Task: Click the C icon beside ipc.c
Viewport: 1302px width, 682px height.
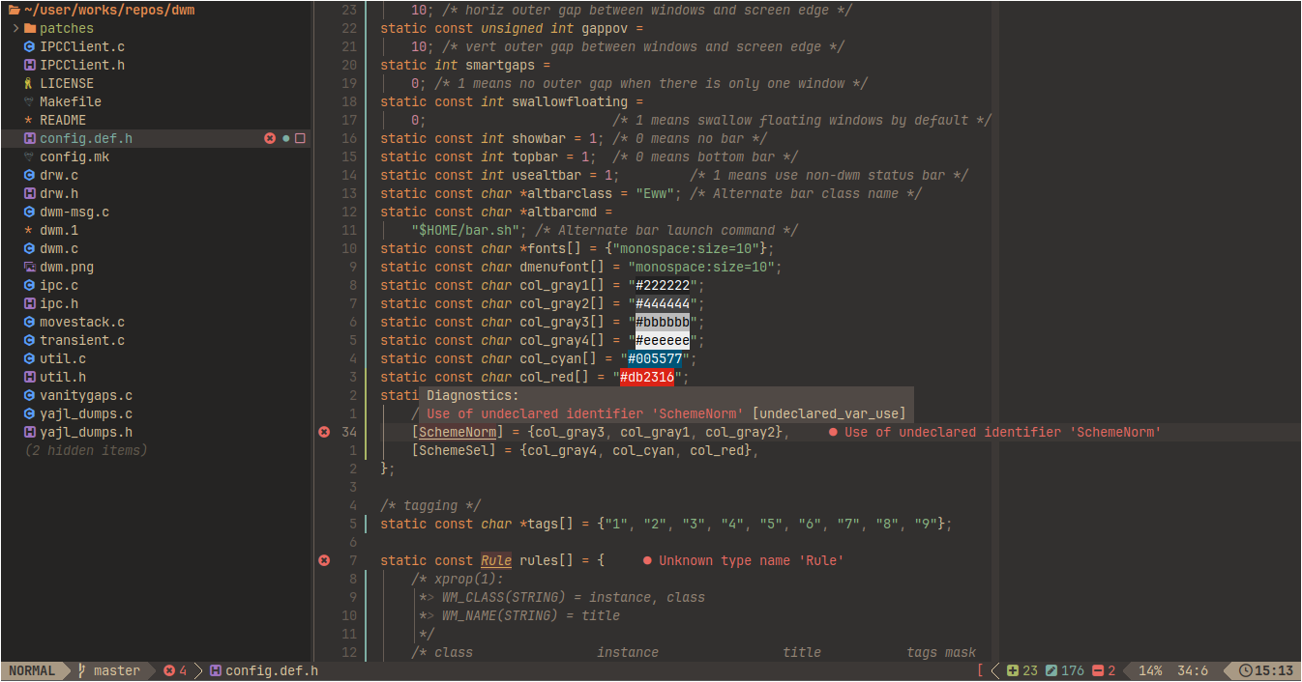Action: (x=30, y=285)
